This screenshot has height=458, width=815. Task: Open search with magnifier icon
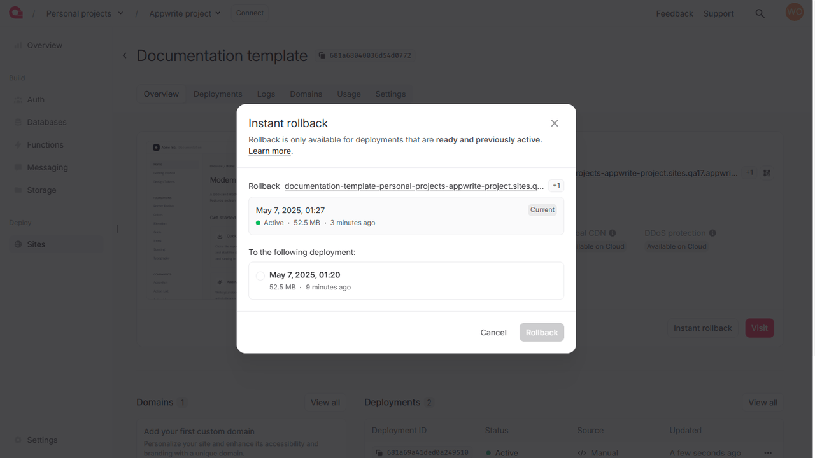tap(760, 13)
